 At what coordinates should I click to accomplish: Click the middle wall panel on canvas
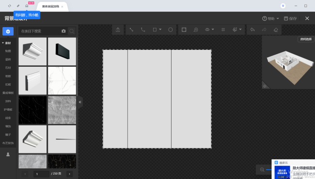click(149, 99)
